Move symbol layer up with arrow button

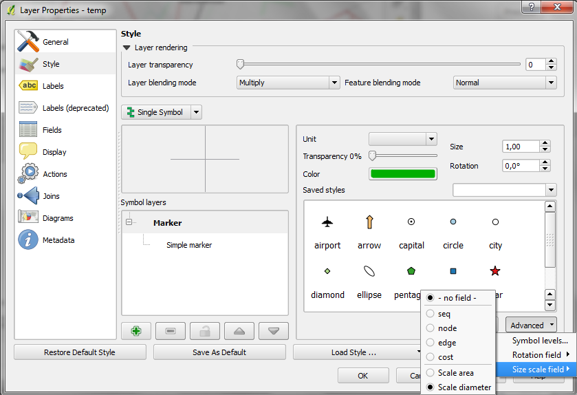[x=239, y=331]
